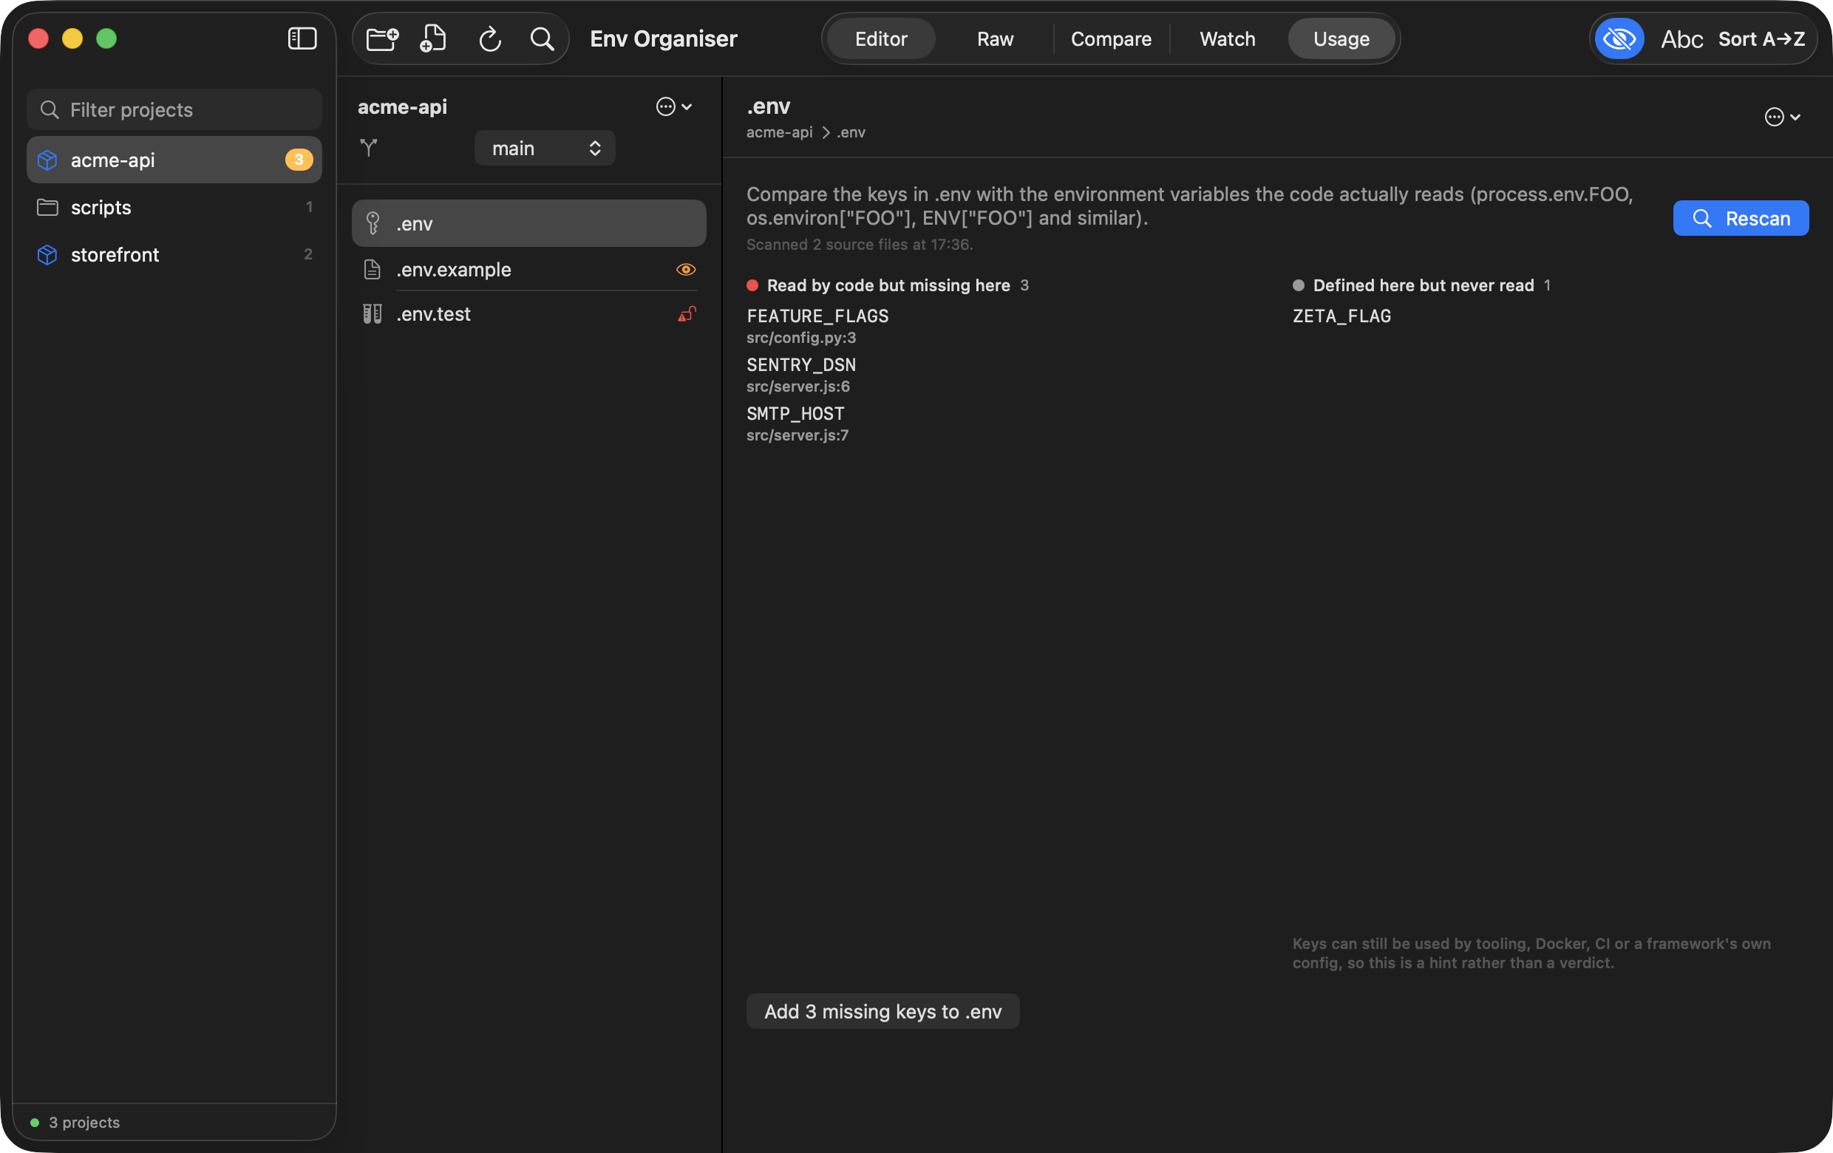Viewport: 1833px width, 1153px height.
Task: Click the red unlocked icon on .env.test
Action: tap(687, 313)
